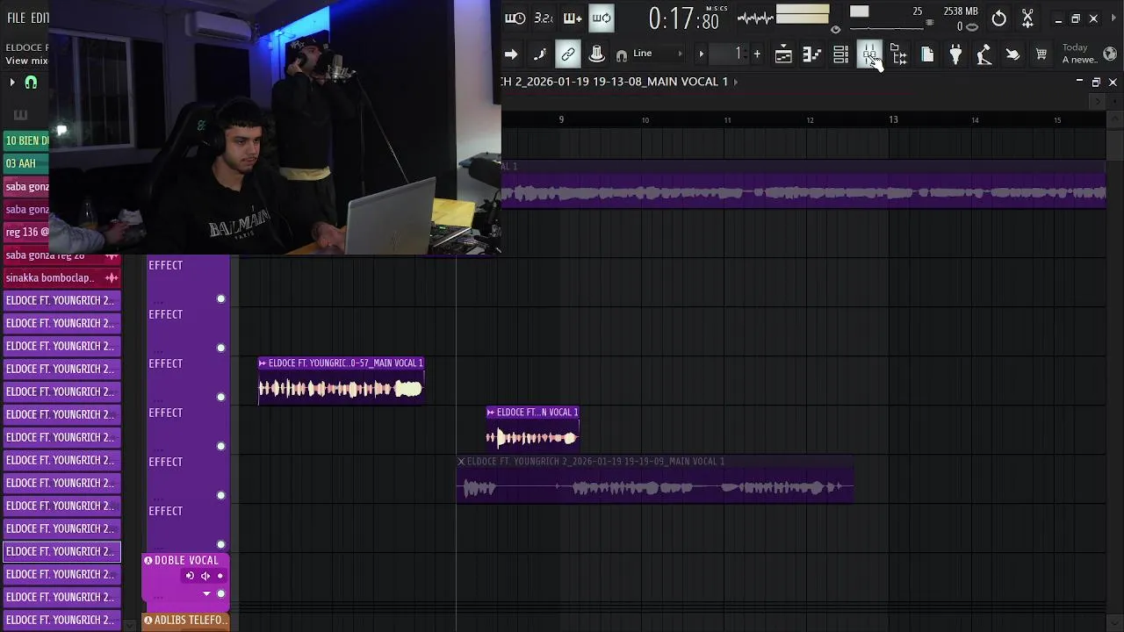Open the EDIT menu
1124x632 pixels.
(40, 18)
